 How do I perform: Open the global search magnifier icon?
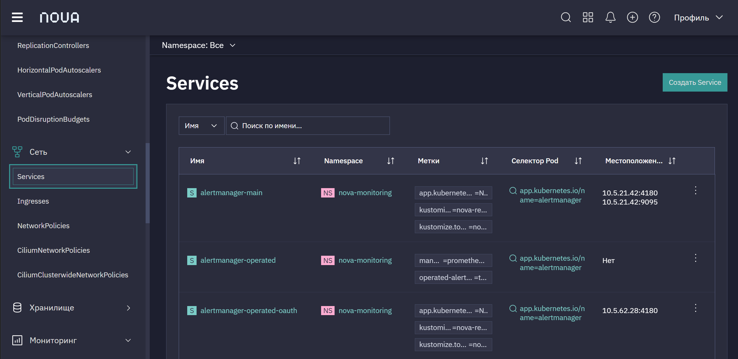coord(566,18)
